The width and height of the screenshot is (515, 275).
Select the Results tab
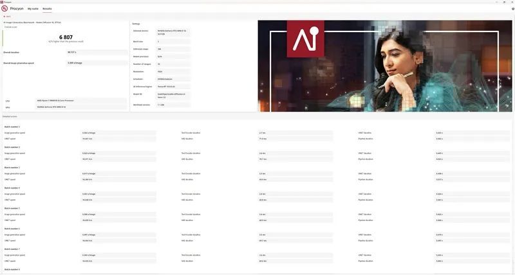(x=47, y=9)
